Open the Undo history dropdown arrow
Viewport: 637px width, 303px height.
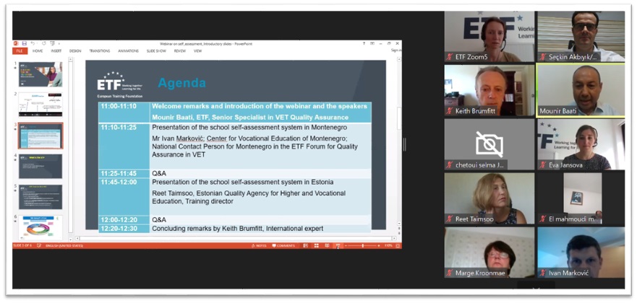(37, 43)
